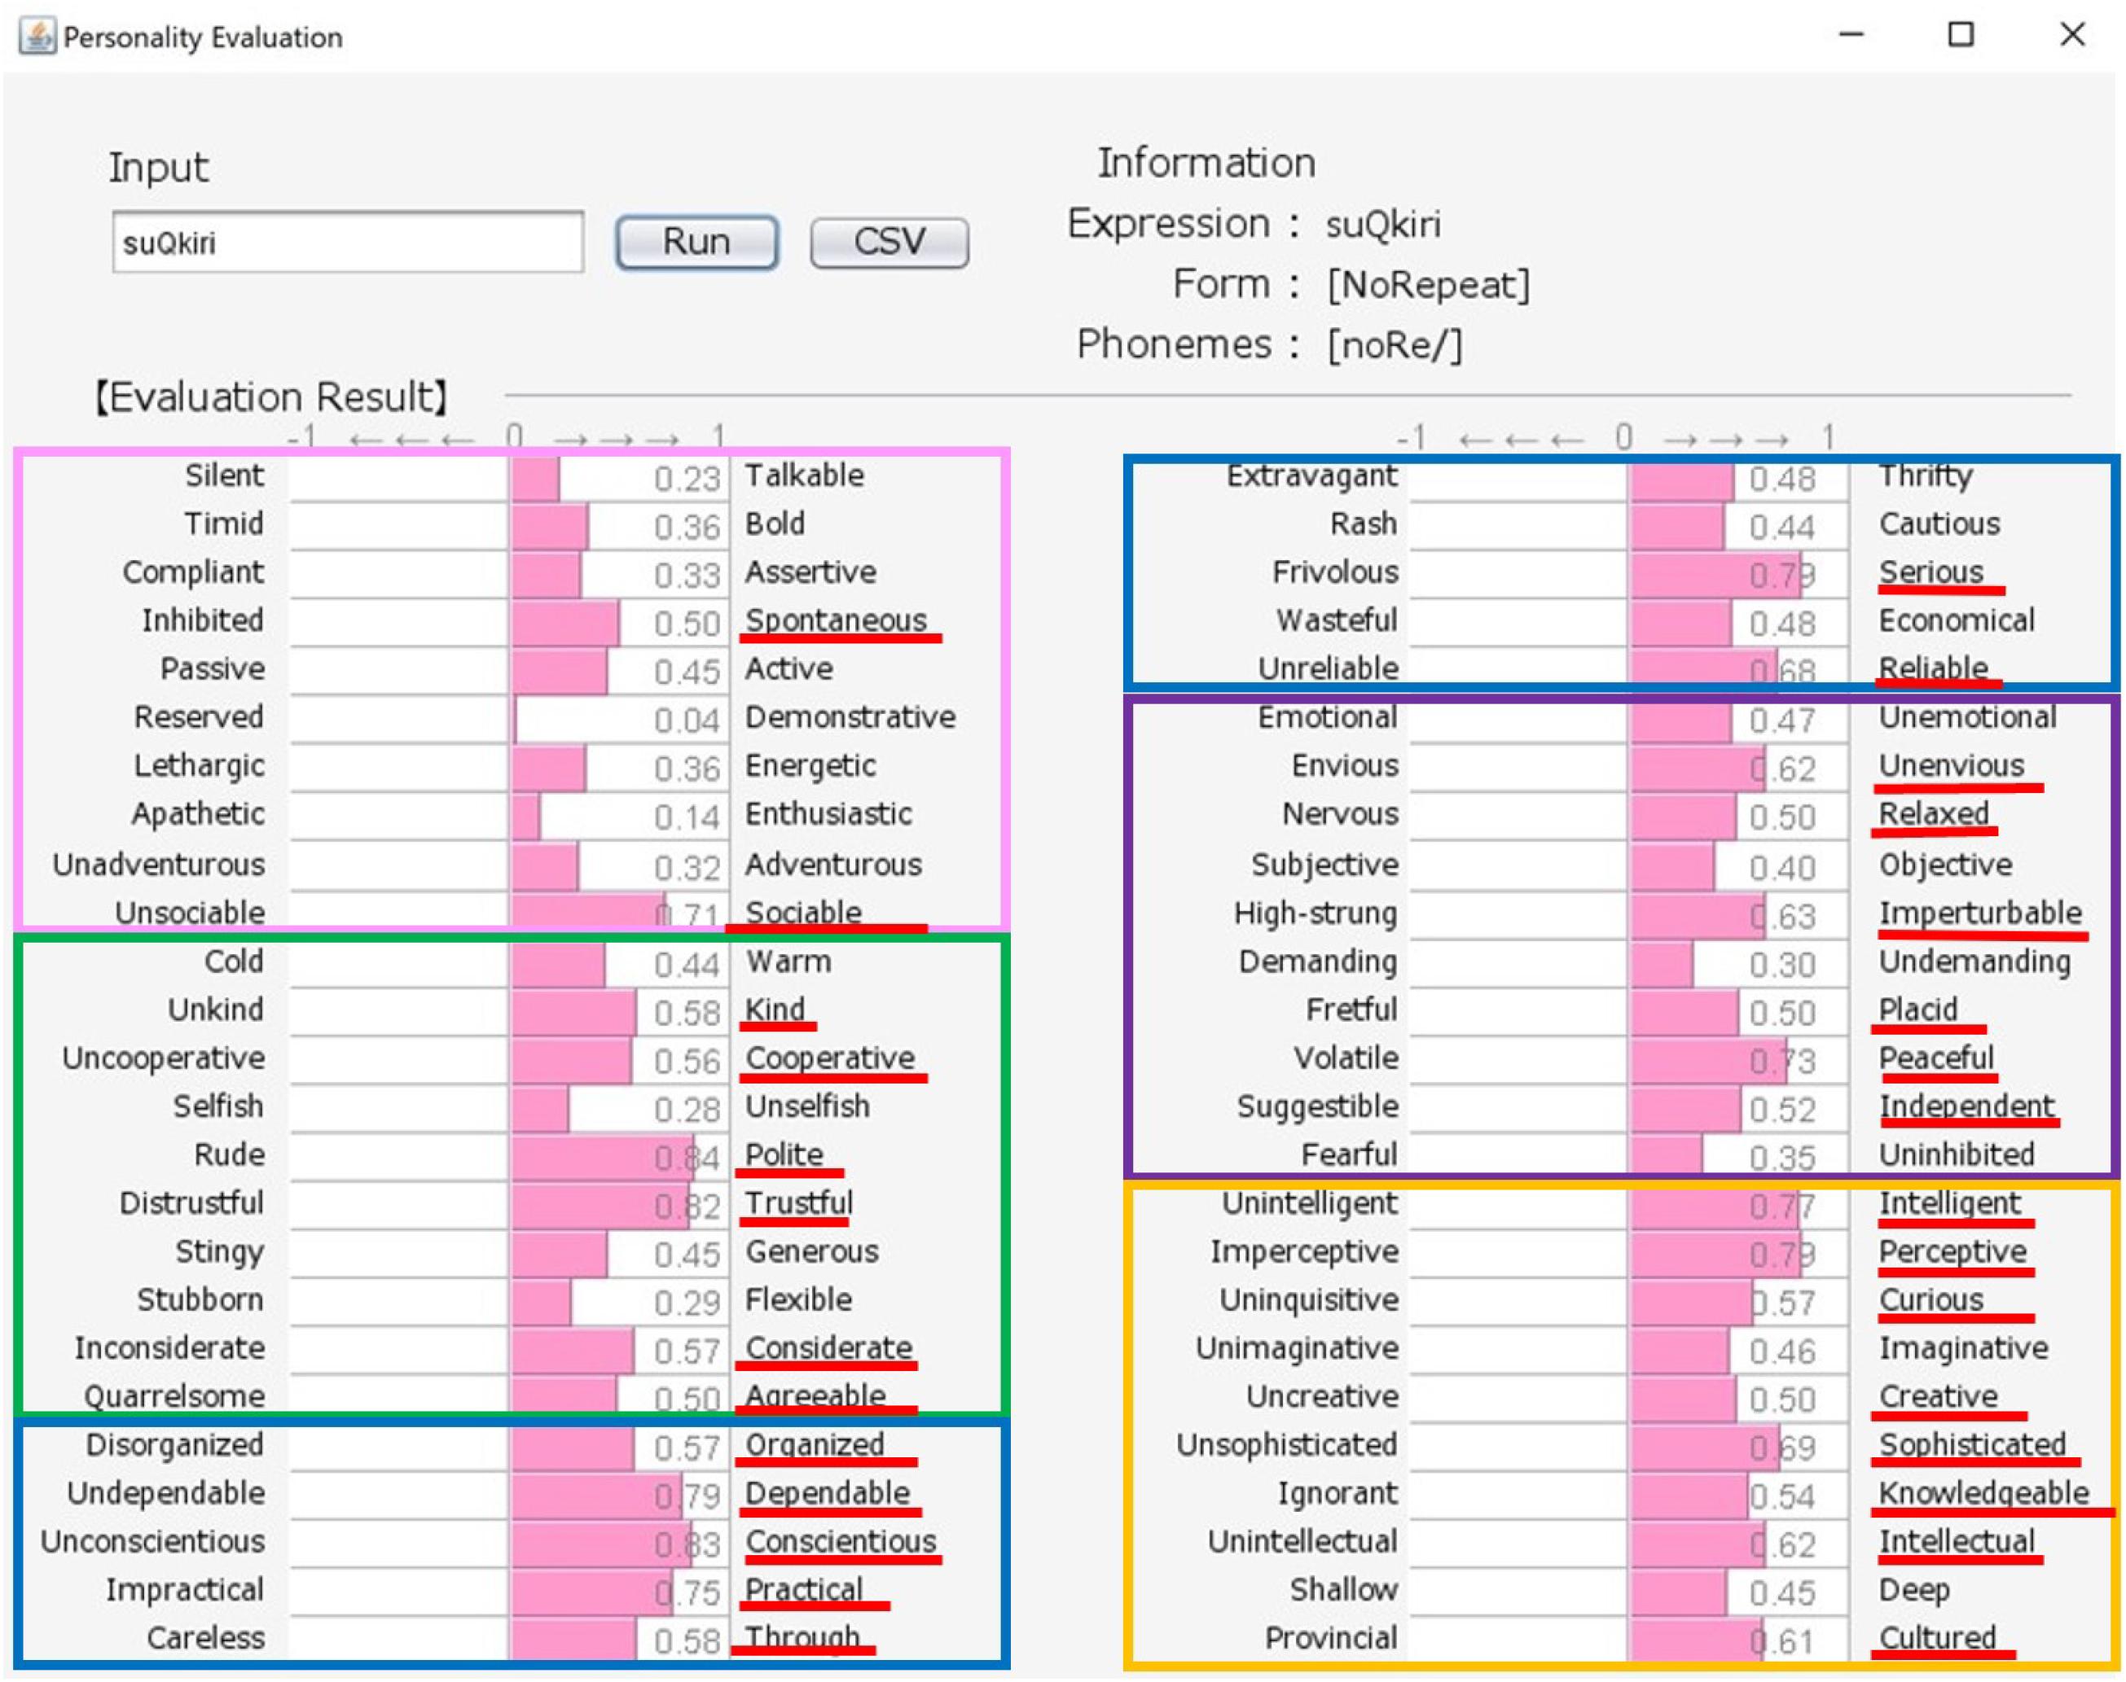Click the 'Unsophisticated' label
The image size is (2126, 1682).
(1287, 1444)
